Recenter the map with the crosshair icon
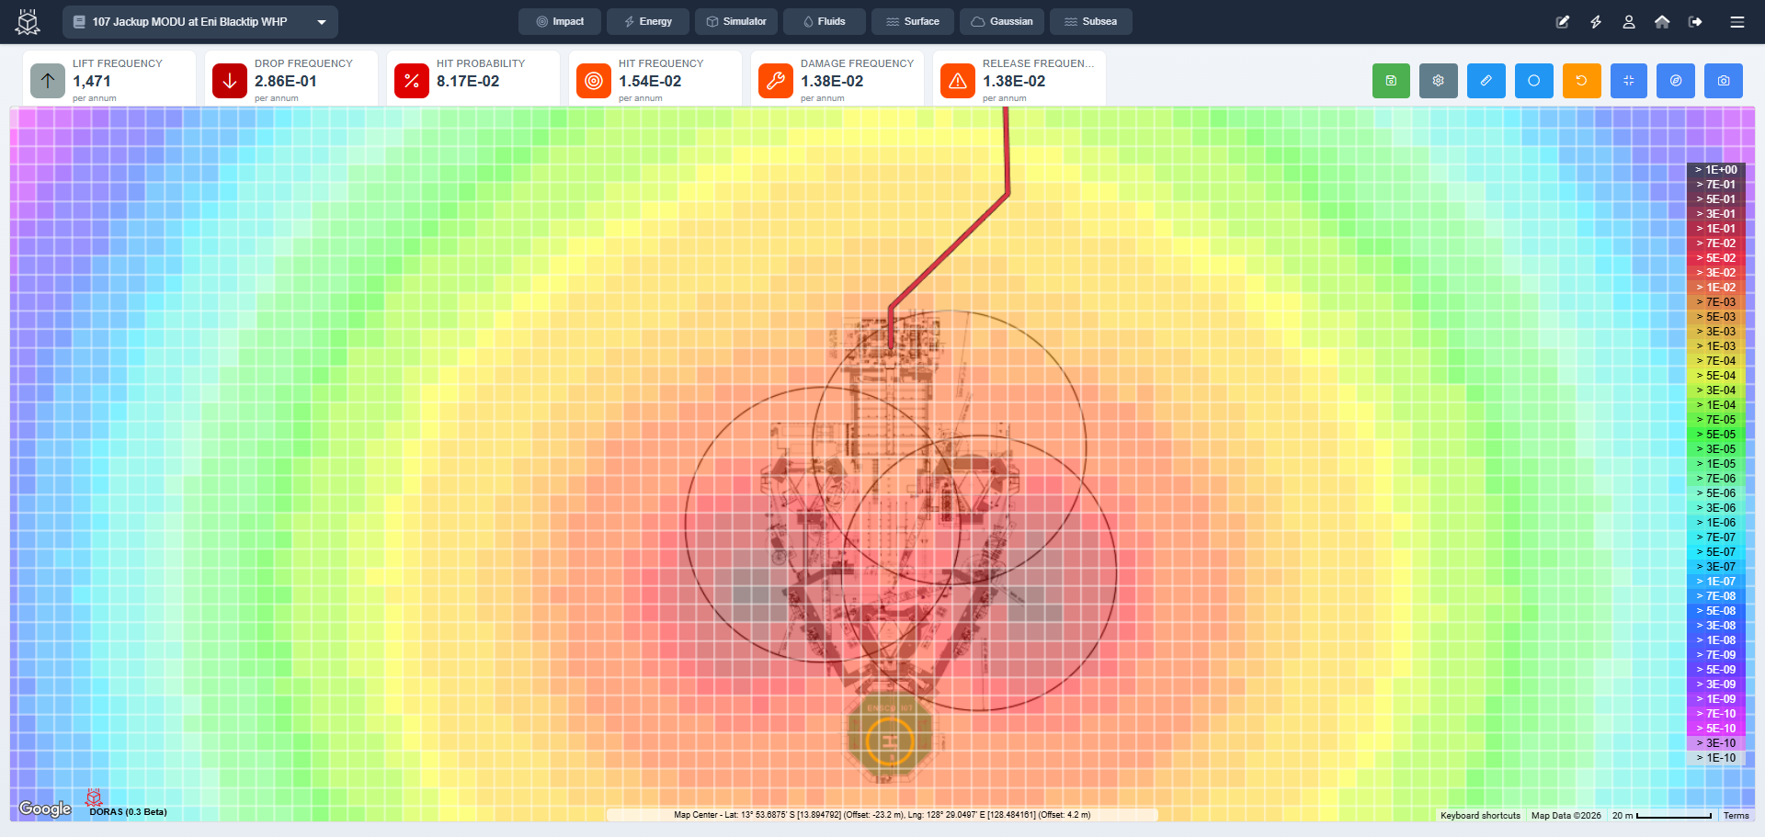 click(1629, 81)
